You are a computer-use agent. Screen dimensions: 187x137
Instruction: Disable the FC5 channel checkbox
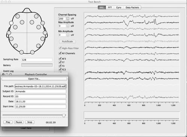(x=60, y=69)
